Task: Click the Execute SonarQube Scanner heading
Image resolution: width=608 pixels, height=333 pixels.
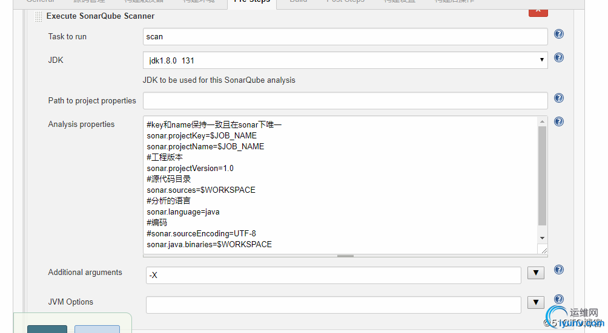Action: click(x=101, y=16)
